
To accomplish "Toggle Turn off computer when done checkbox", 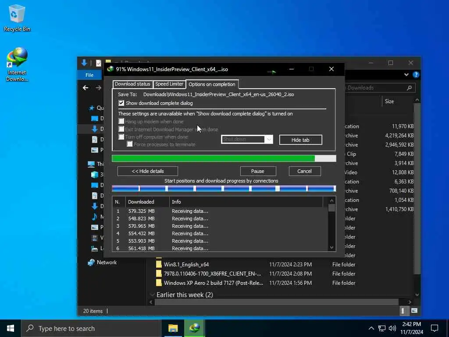I will coord(121,137).
